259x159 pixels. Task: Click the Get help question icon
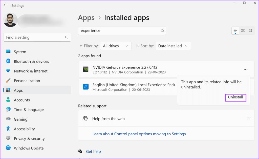tap(80, 151)
